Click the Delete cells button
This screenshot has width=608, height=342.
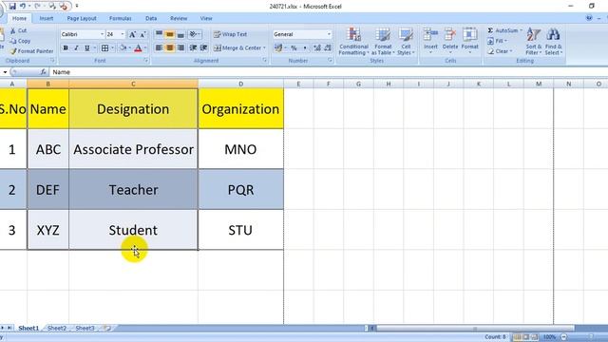click(x=450, y=41)
